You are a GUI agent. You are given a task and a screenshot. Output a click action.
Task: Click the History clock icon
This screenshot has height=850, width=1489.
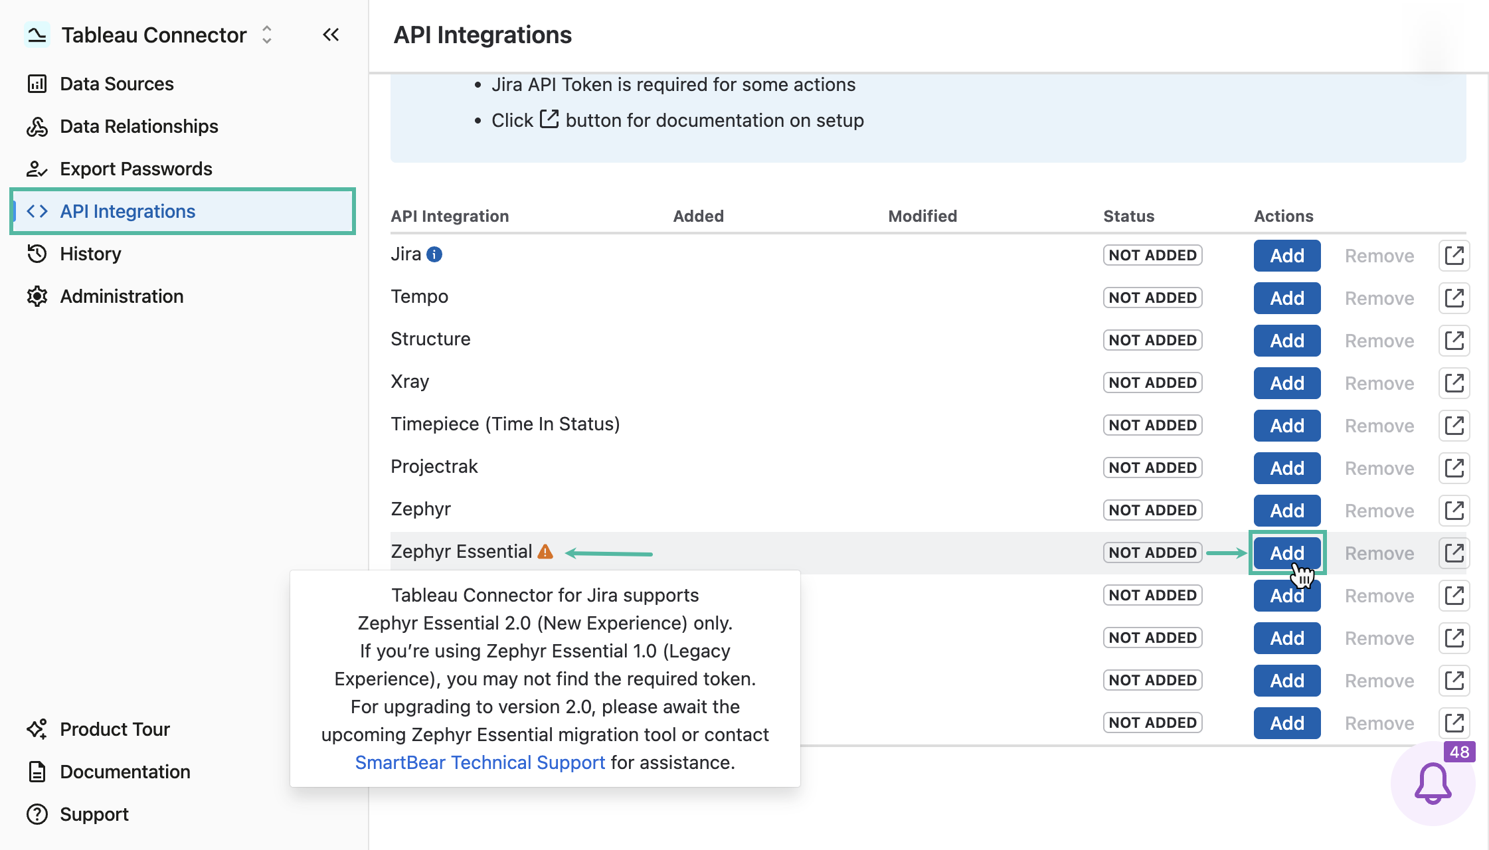point(37,254)
